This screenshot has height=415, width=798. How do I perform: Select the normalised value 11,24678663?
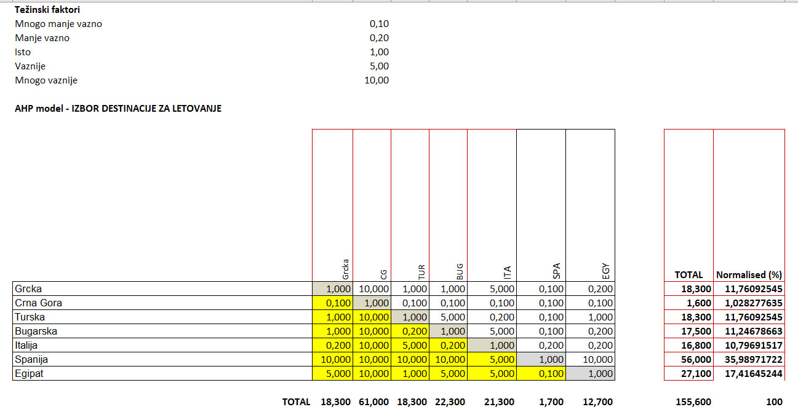click(x=749, y=331)
